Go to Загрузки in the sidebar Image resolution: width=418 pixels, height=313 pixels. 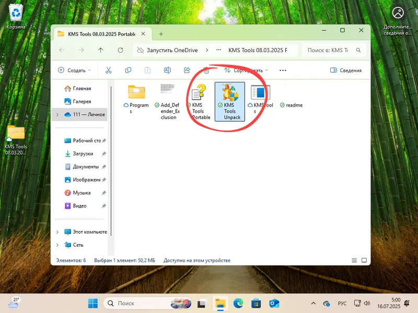pyautogui.click(x=83, y=154)
